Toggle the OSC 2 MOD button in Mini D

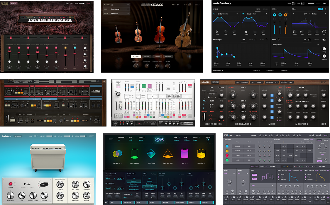[x=229, y=101]
